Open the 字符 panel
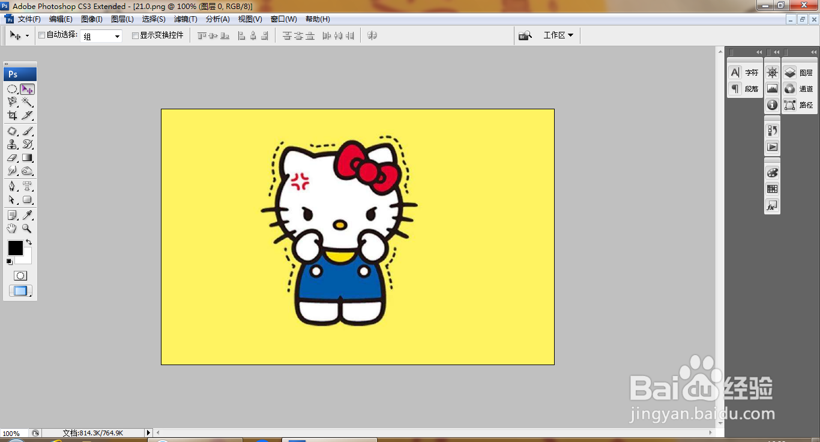 744,73
